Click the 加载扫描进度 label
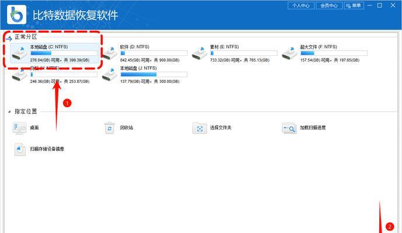The width and height of the screenshot is (402, 233). (313, 128)
